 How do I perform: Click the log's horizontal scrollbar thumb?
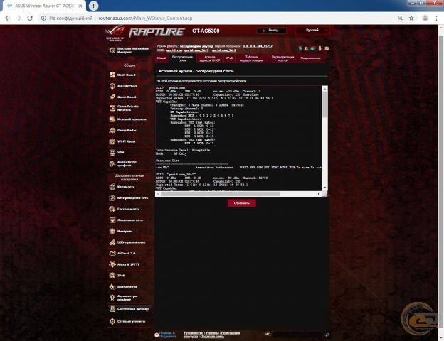[x=220, y=194]
